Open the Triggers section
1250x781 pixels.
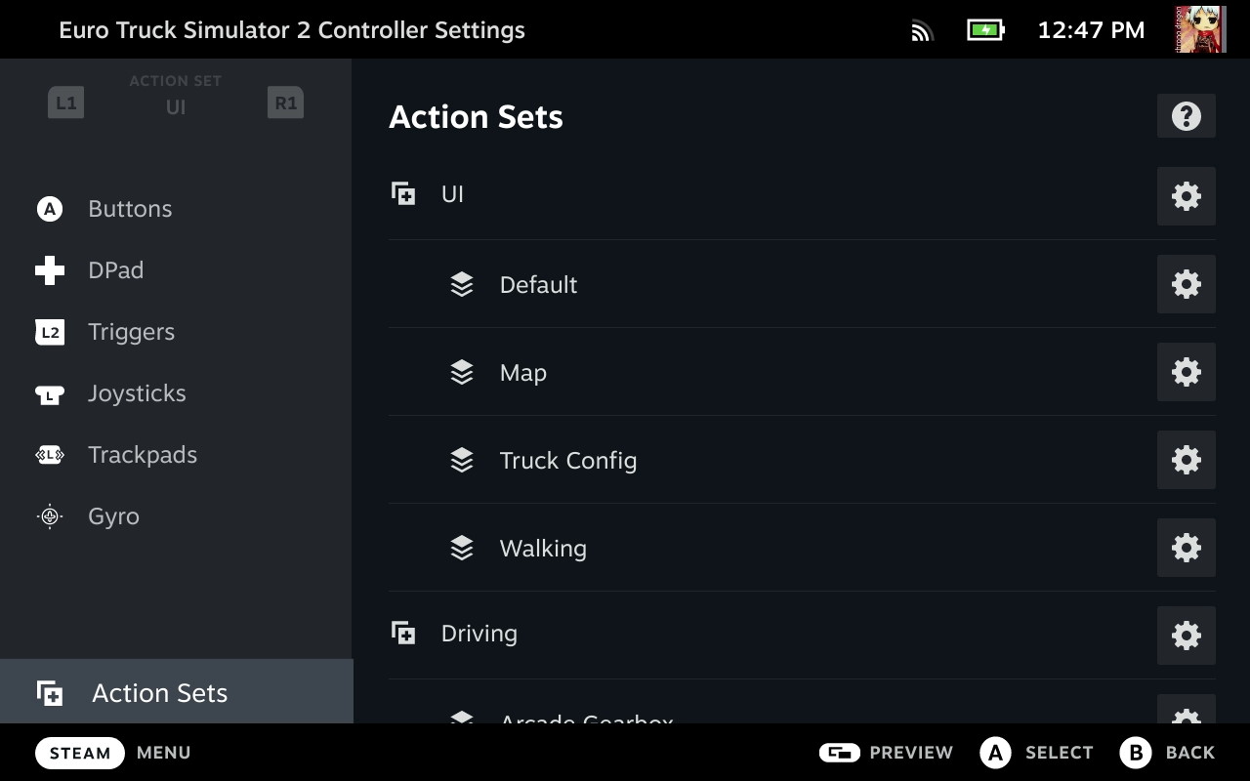131,332
